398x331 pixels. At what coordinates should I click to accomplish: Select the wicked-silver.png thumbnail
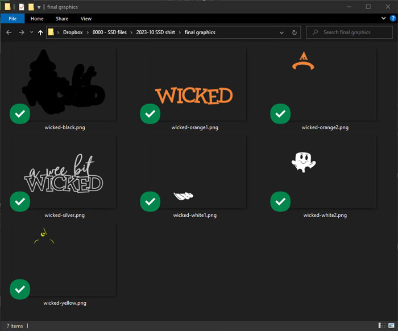64,172
